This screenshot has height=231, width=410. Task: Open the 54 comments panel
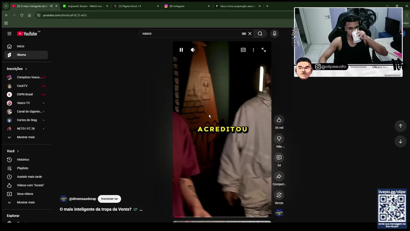279,157
